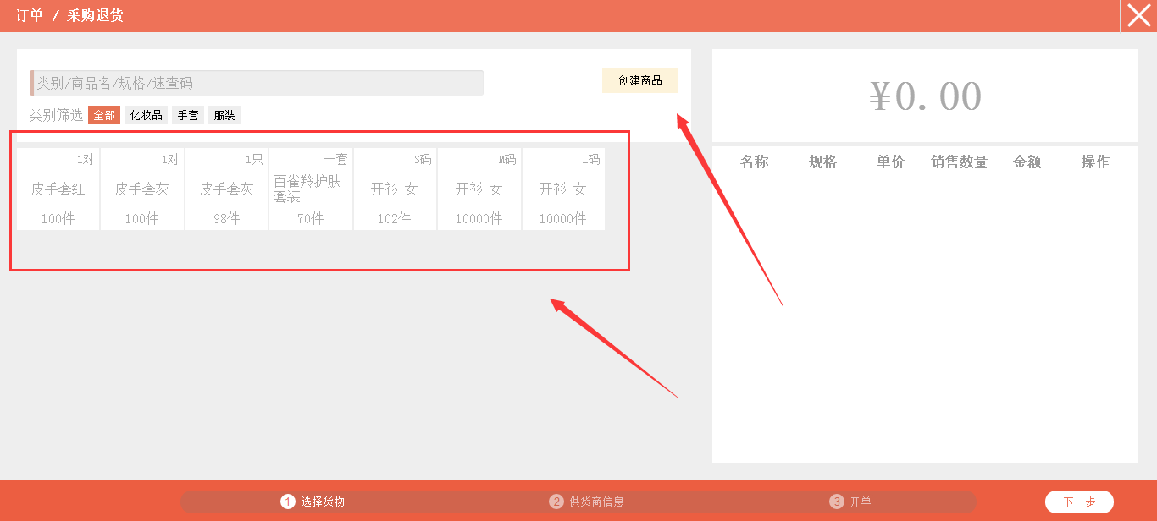Filter products by 化妆品 category

tap(146, 115)
